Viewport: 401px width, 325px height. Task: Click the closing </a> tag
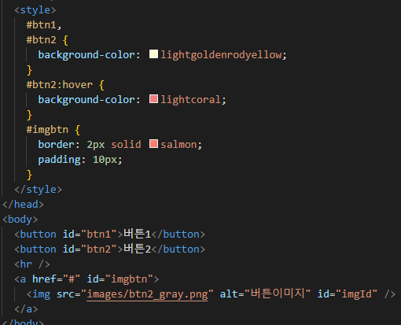coord(26,309)
